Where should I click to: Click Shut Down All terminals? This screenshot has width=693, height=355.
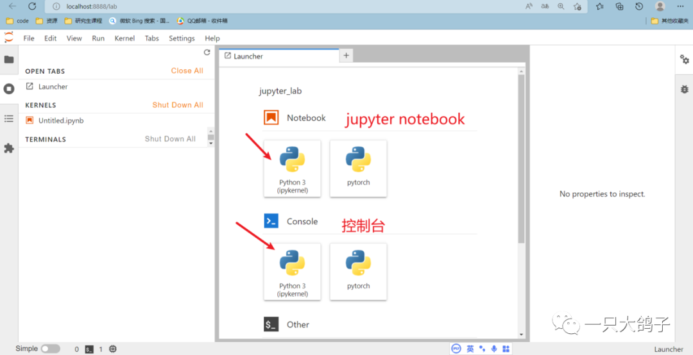coord(170,138)
